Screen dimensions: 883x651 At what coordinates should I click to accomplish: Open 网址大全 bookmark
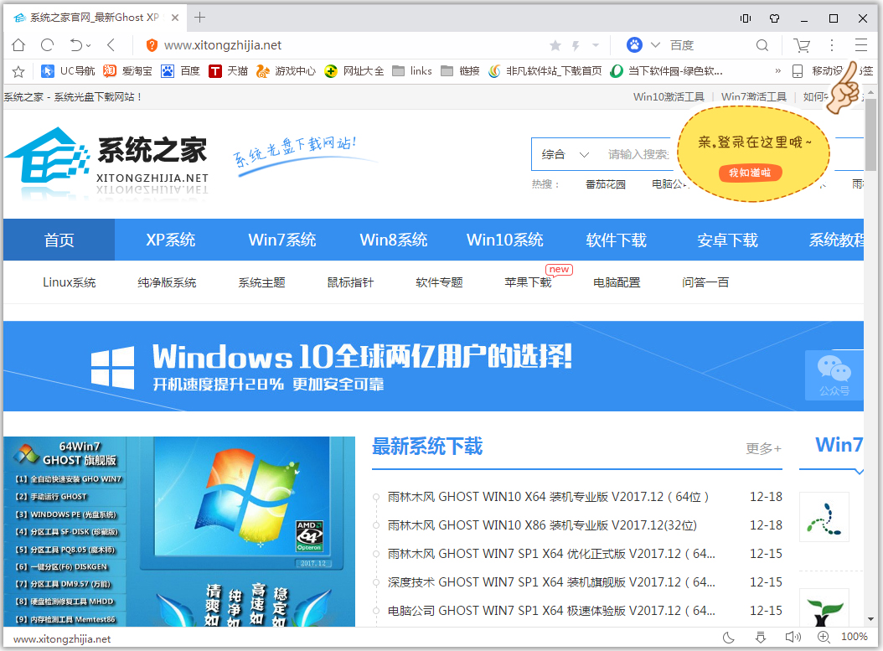pos(354,71)
